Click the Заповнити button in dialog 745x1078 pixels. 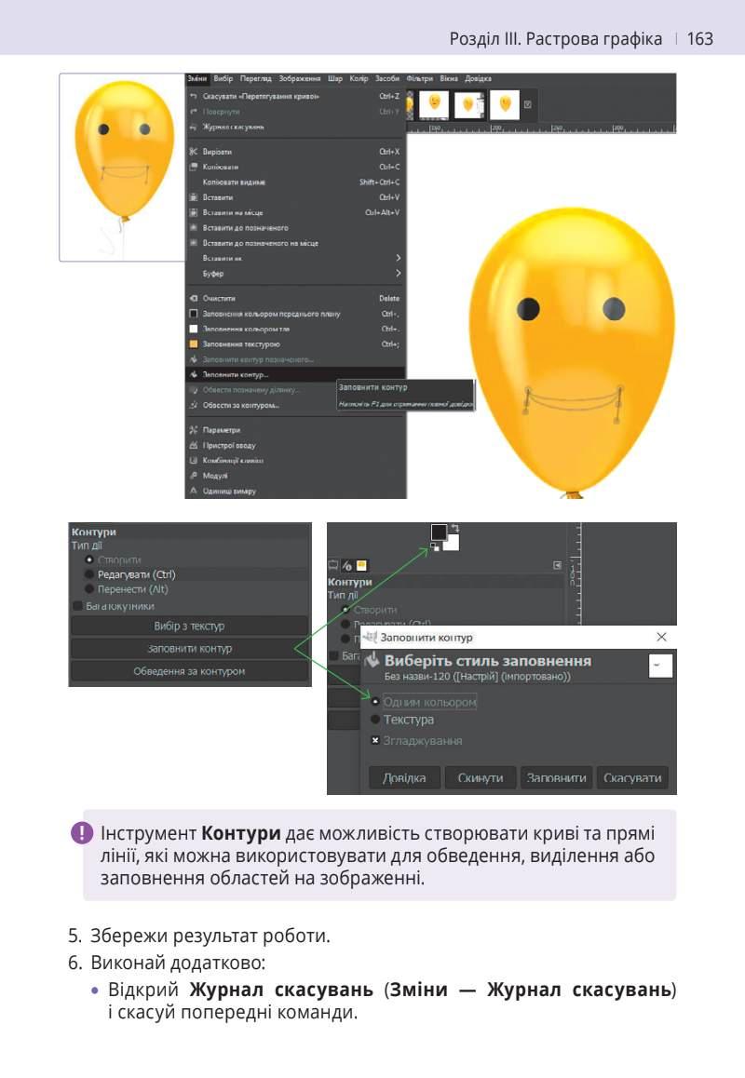556,777
